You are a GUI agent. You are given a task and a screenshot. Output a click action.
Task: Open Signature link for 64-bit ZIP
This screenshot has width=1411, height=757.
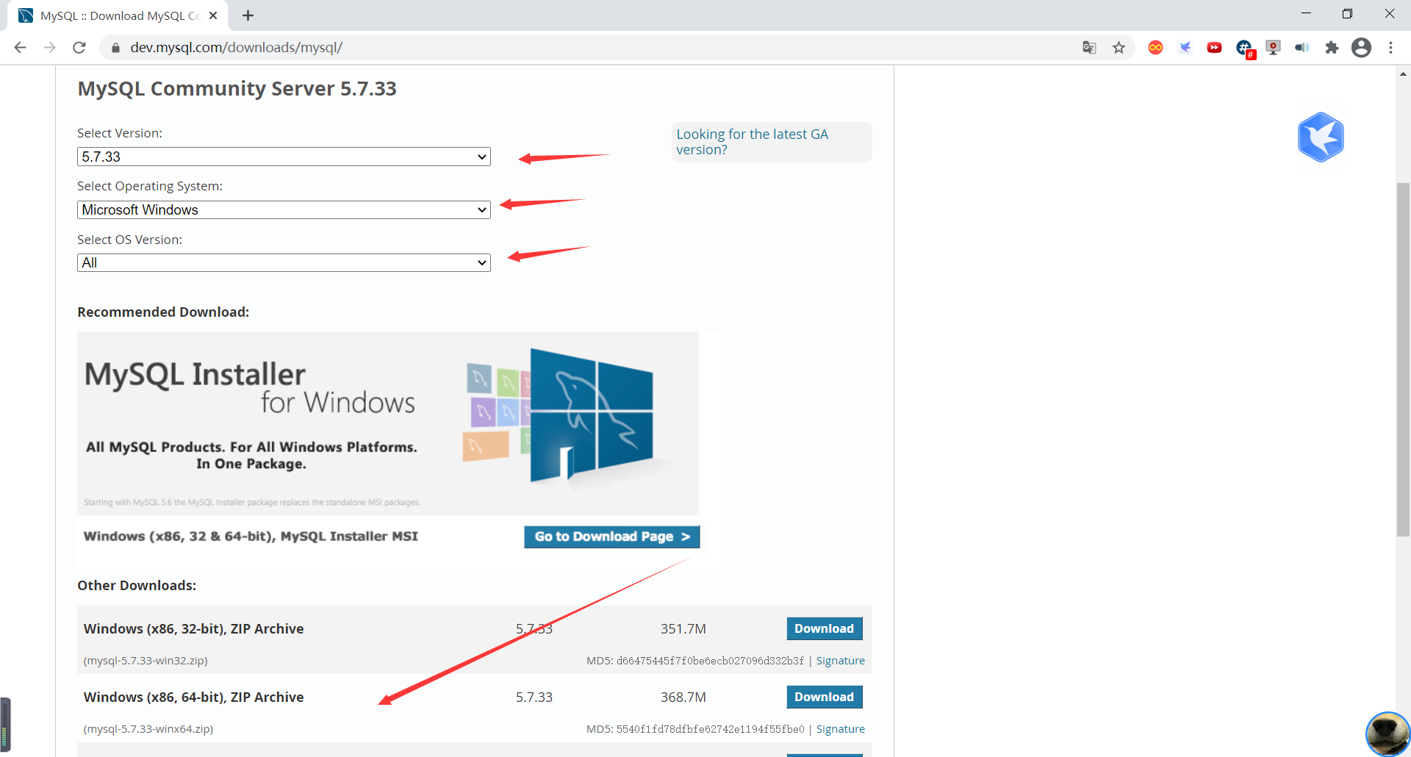(841, 729)
